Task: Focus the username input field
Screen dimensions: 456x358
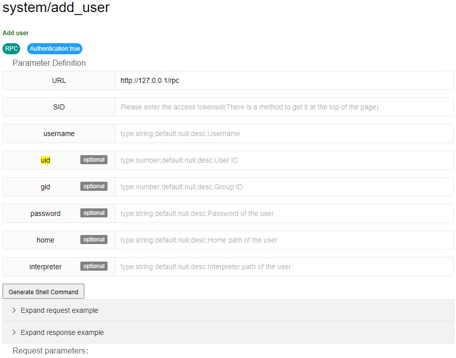Action: click(284, 134)
